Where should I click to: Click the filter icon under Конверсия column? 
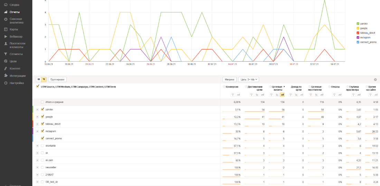pyautogui.click(x=232, y=95)
